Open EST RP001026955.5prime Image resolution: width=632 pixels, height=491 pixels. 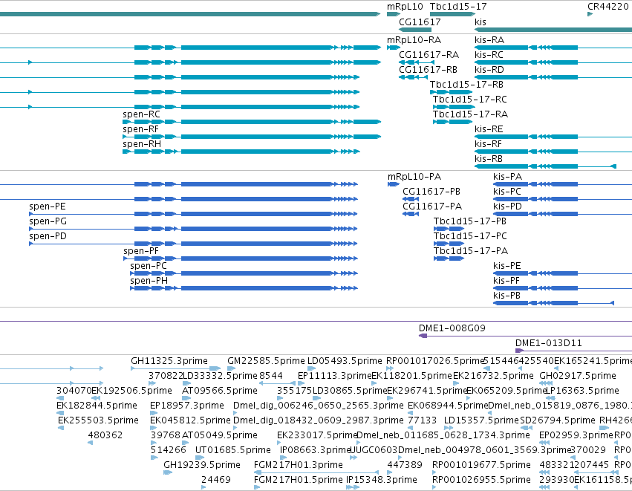481,481
